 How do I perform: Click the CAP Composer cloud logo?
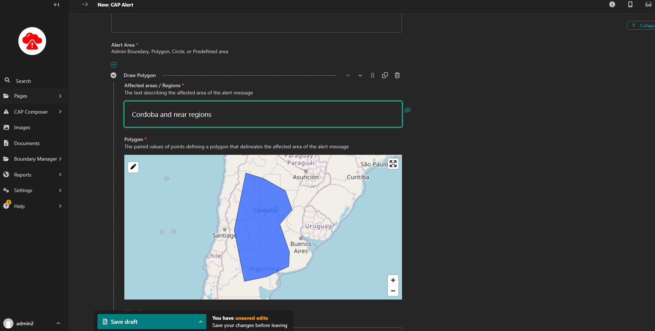(x=32, y=41)
